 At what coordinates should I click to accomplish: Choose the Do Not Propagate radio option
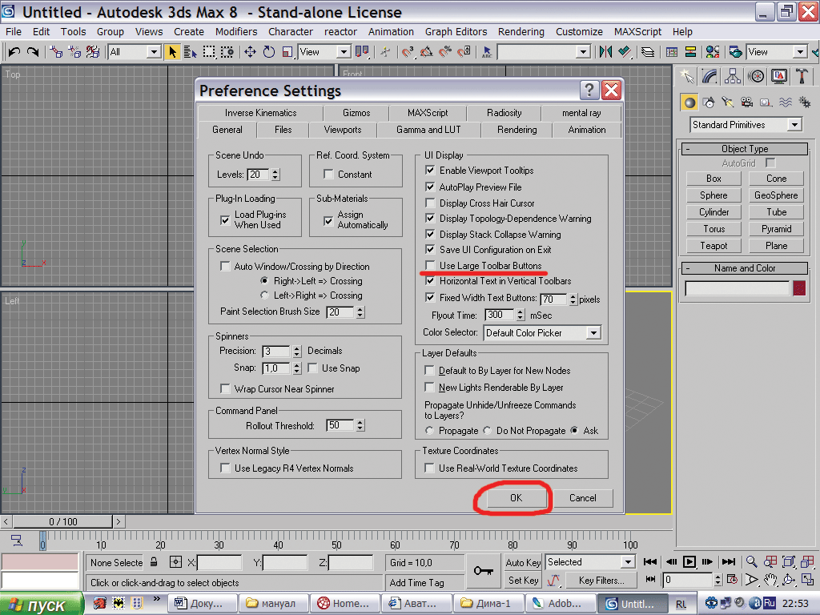pos(488,430)
